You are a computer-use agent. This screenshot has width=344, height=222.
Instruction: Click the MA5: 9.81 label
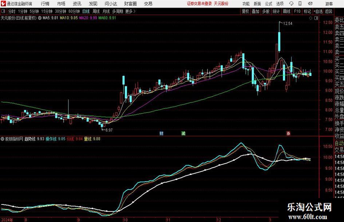click(50, 18)
